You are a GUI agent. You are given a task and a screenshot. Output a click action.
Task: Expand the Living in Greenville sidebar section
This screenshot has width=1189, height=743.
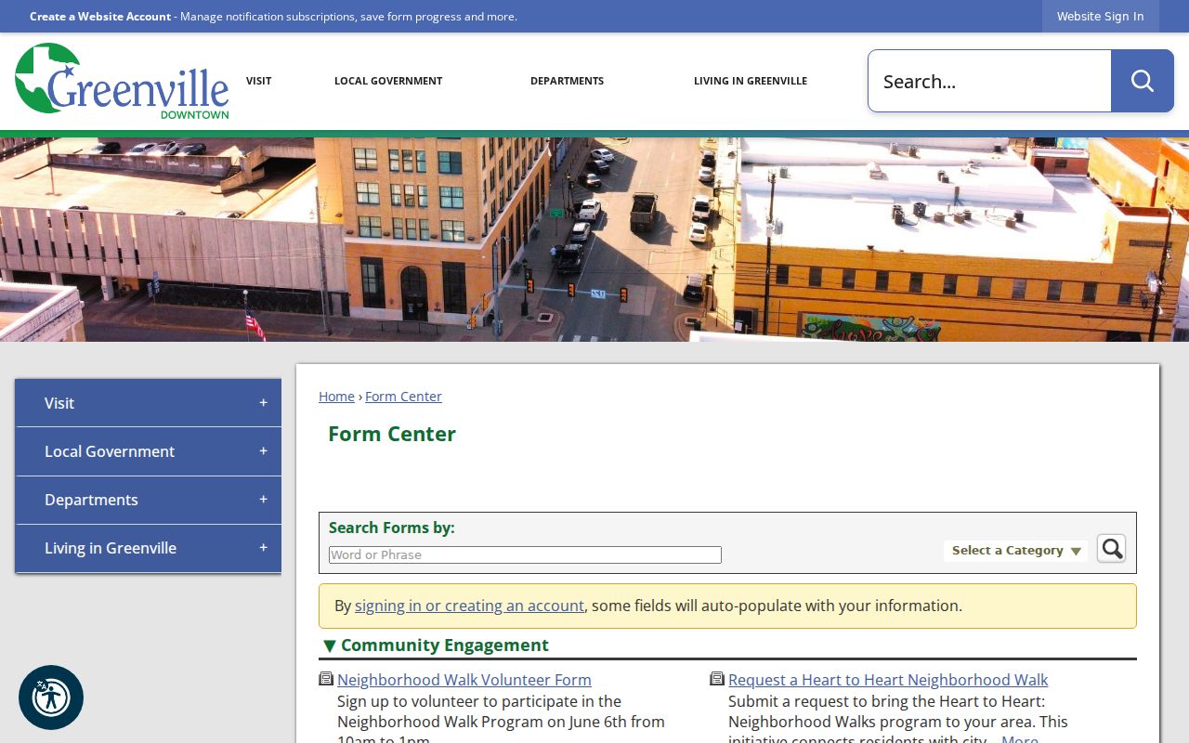point(263,548)
